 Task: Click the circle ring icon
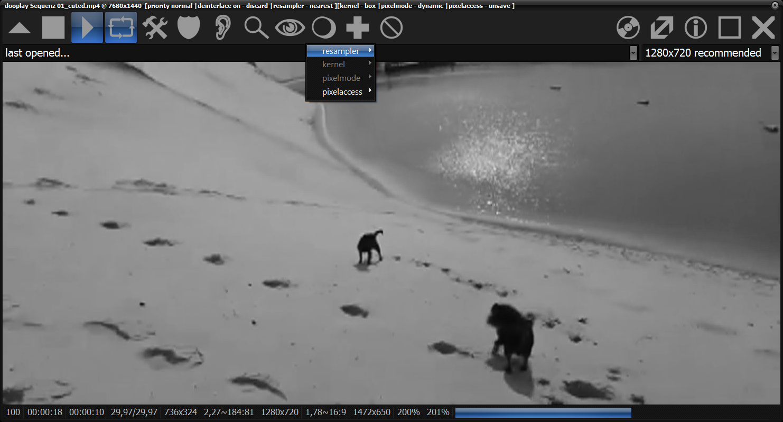click(x=324, y=27)
